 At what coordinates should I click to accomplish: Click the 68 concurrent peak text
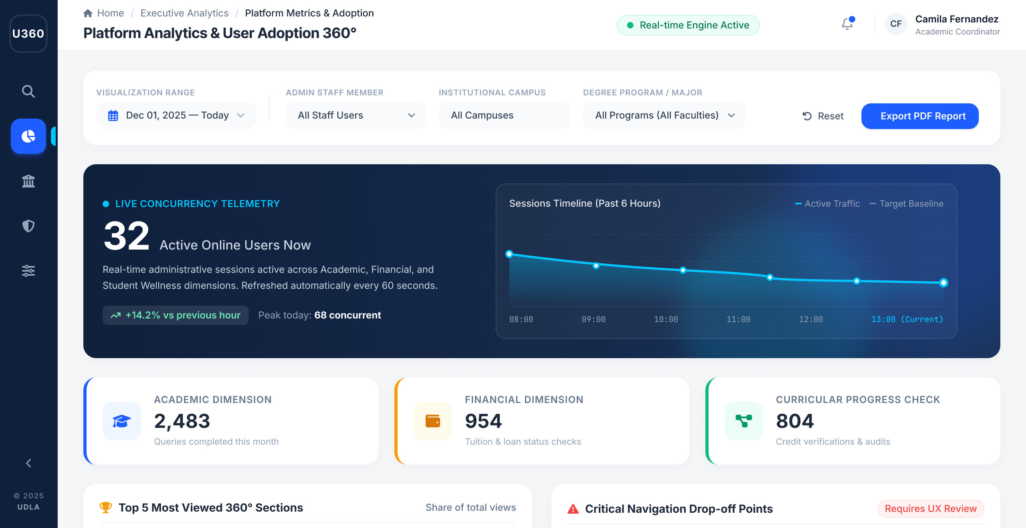pyautogui.click(x=347, y=315)
